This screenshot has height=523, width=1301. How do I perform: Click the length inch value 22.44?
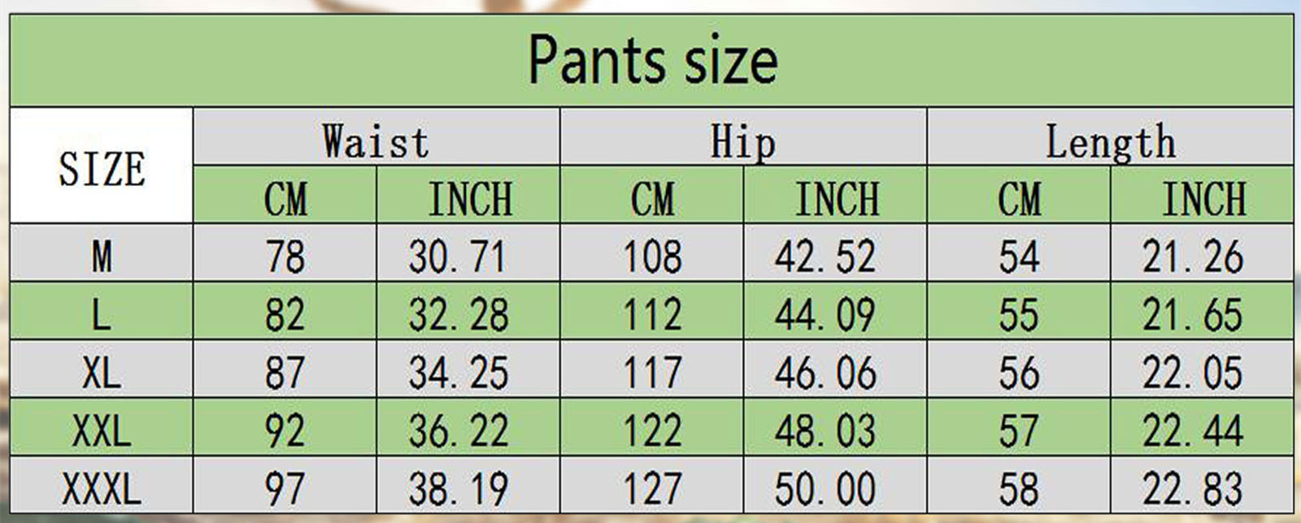tap(1192, 430)
